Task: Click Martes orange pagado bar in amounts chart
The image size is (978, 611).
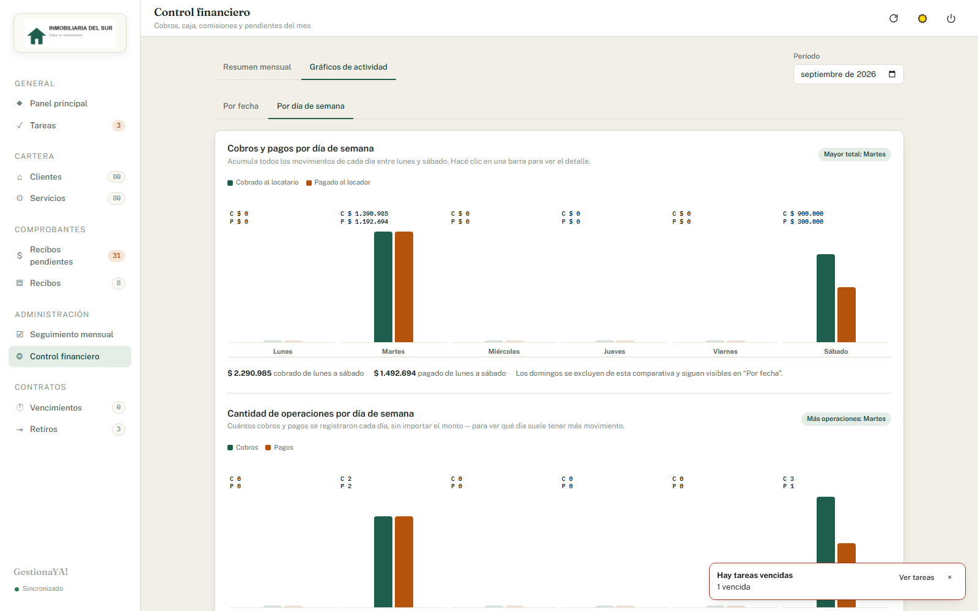Action: [x=404, y=287]
